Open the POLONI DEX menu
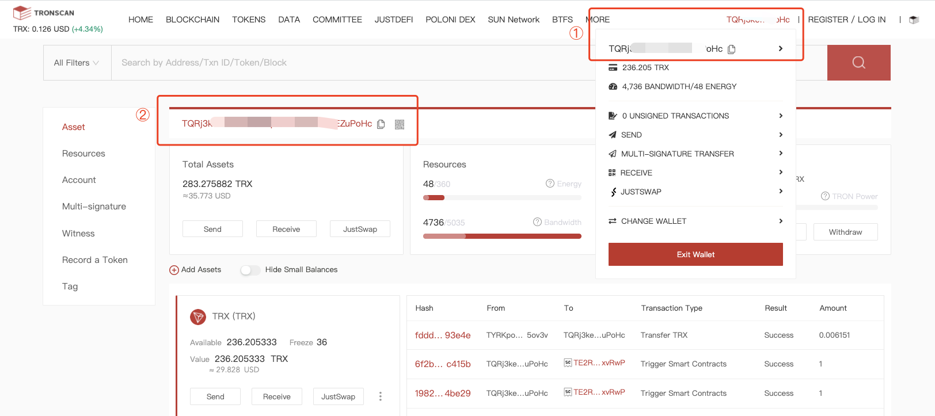The height and width of the screenshot is (416, 935). (x=450, y=20)
